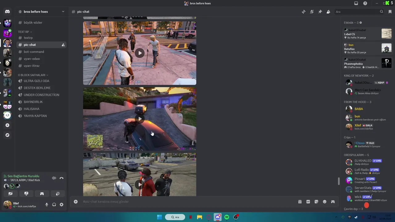Share your screen button in voice panel
The width and height of the screenshot is (395, 222).
pyautogui.click(x=26, y=194)
